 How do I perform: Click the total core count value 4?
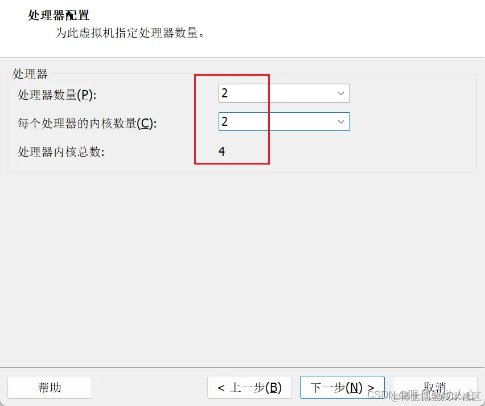tap(223, 151)
